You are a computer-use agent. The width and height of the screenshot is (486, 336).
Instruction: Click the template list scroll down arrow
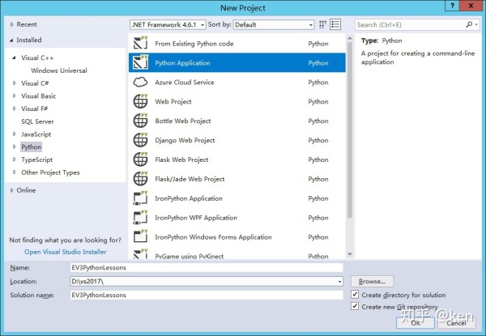point(350,254)
